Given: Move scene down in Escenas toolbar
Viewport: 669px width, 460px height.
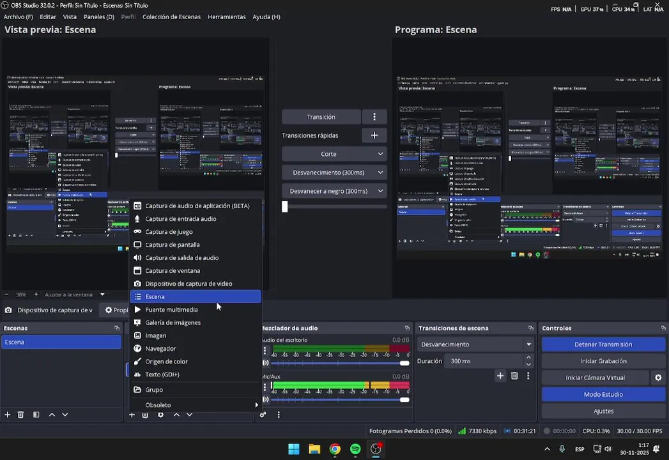Looking at the screenshot, I should tap(65, 415).
